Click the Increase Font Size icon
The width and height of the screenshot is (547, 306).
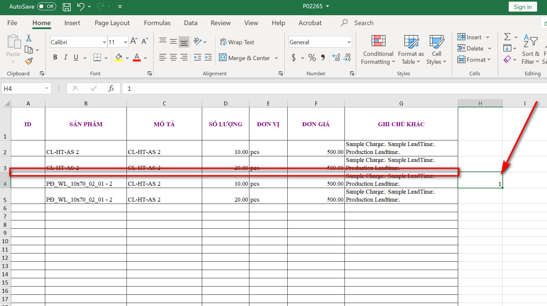click(134, 41)
